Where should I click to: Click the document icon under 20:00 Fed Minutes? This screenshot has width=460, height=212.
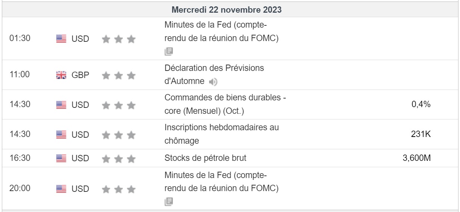[169, 202]
